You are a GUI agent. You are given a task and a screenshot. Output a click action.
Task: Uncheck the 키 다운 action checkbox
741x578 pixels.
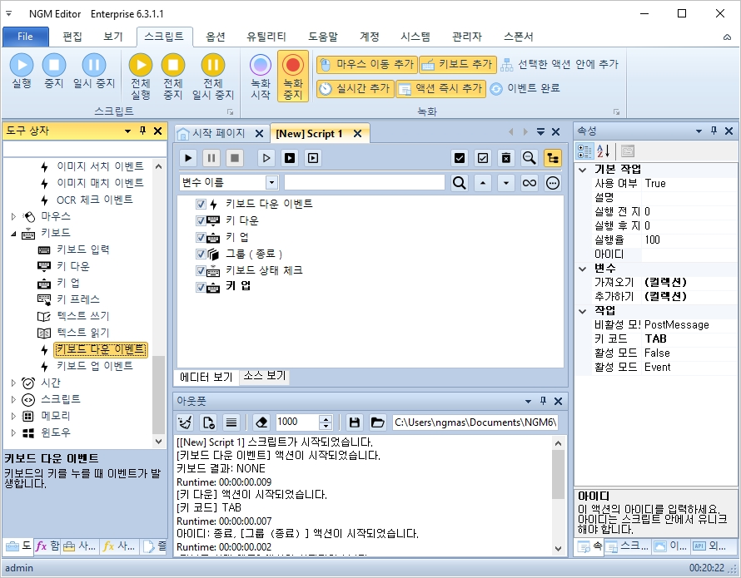(x=201, y=220)
